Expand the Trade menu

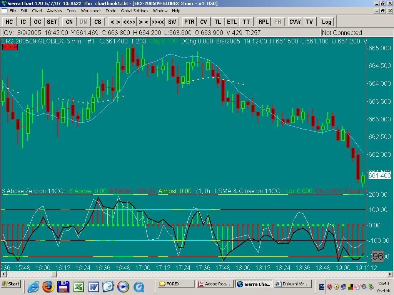111,11
